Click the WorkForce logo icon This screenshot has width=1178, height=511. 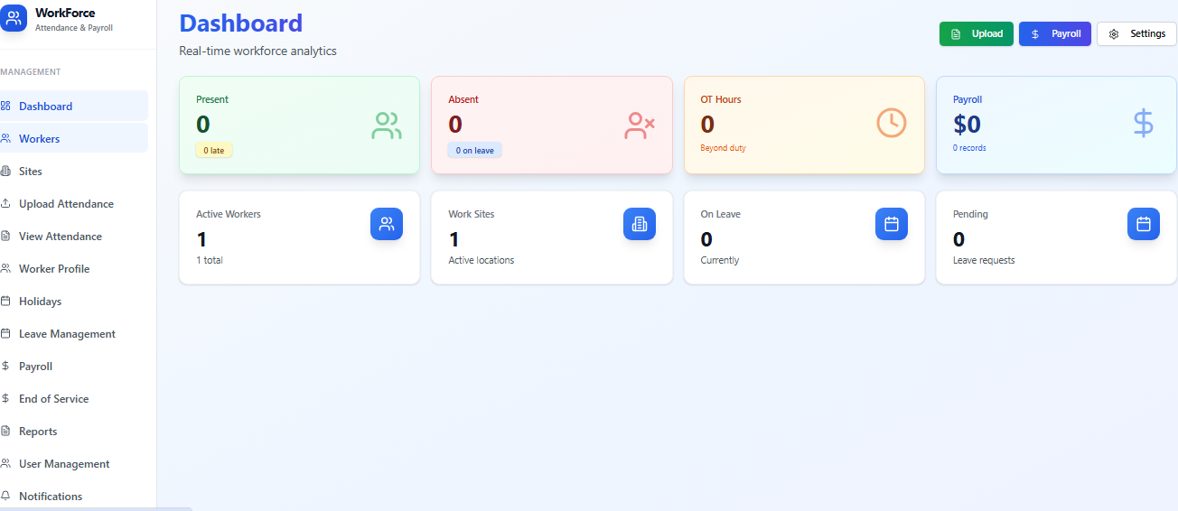tap(14, 18)
